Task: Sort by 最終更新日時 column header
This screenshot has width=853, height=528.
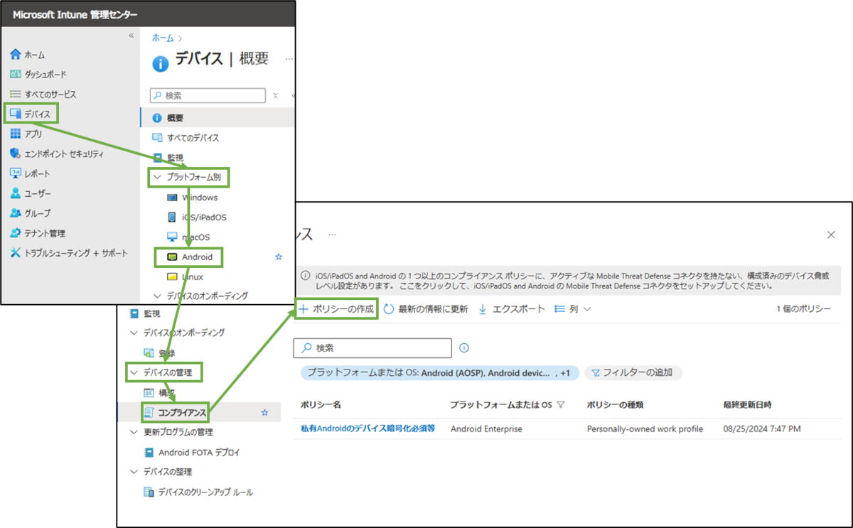Action: (747, 405)
